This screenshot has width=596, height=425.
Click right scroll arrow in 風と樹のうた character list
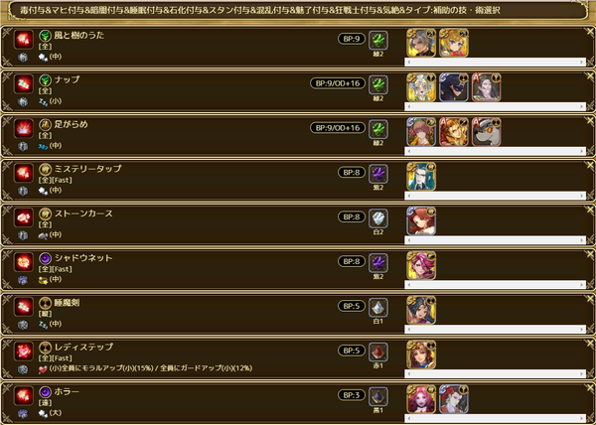(x=583, y=62)
